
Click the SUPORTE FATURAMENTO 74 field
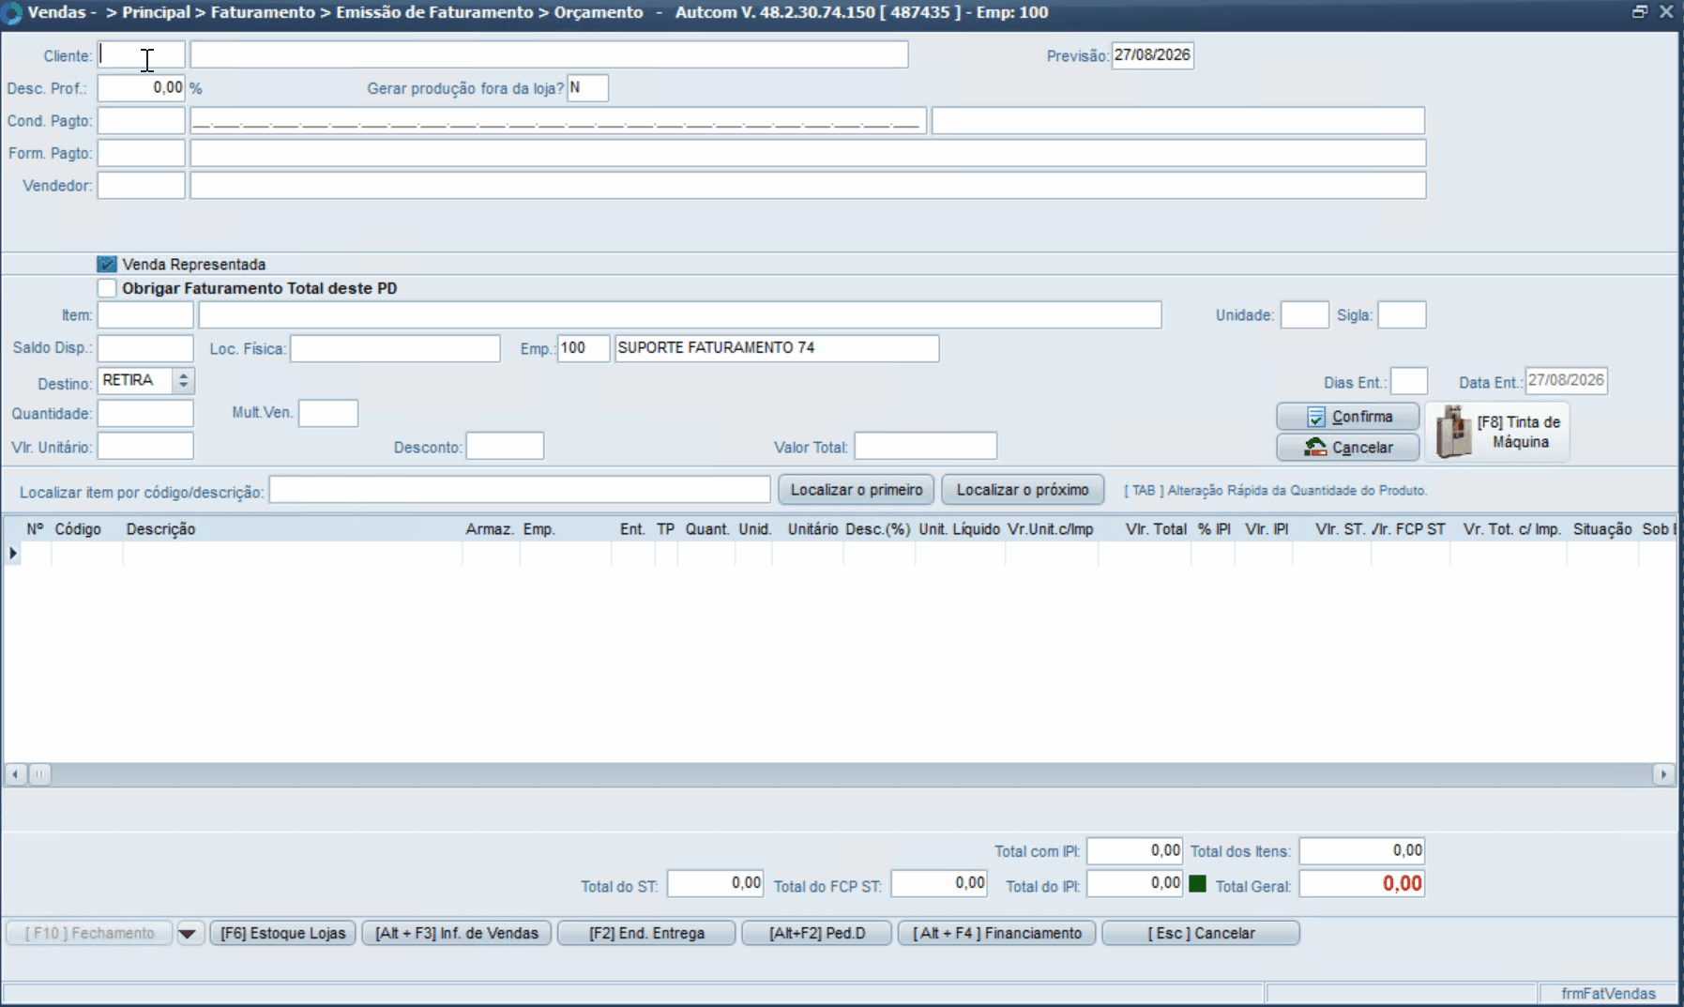pos(777,348)
